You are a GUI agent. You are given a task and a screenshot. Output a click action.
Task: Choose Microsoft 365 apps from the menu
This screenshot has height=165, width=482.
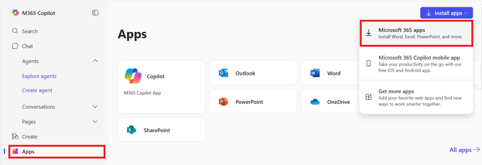[416, 33]
